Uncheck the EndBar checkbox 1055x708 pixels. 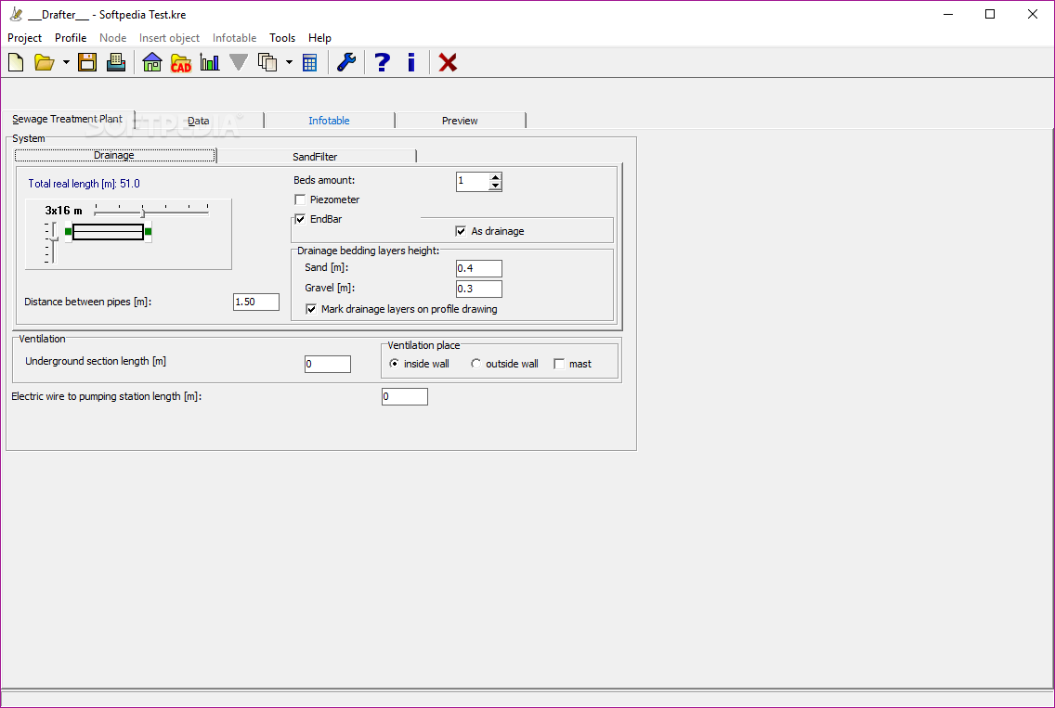300,219
